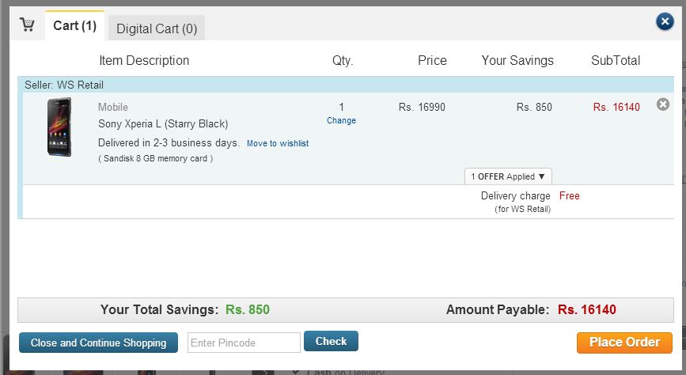Close the cart popup with blue X
Image resolution: width=686 pixels, height=375 pixels.
point(665,22)
